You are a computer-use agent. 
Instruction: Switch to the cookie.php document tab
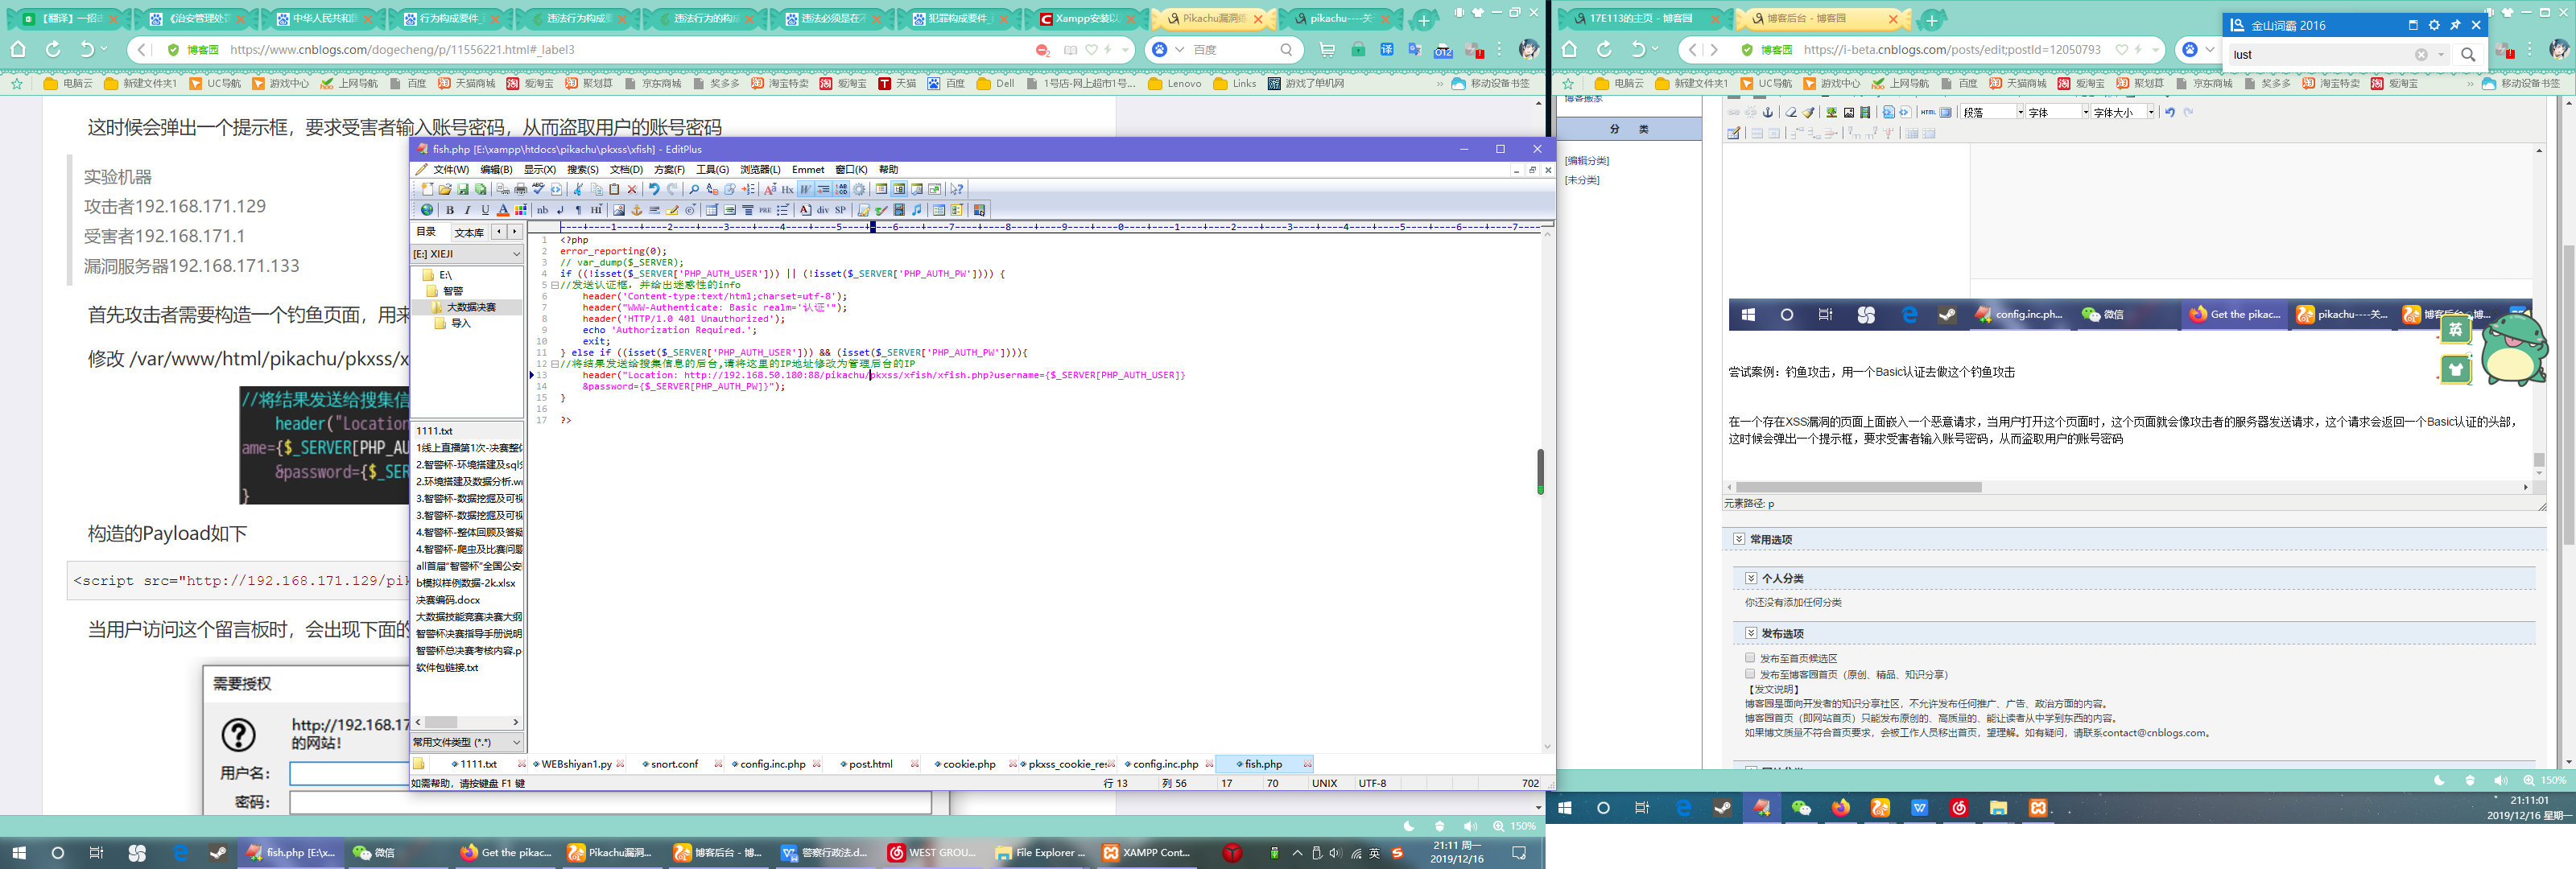(x=969, y=764)
